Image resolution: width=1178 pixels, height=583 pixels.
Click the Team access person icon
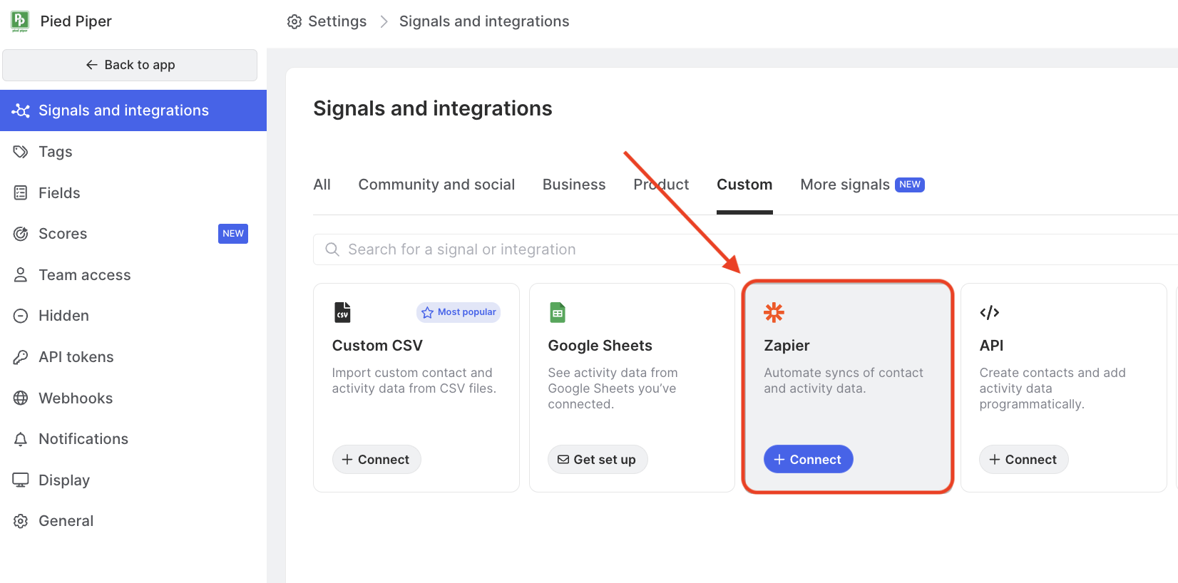[x=21, y=274]
